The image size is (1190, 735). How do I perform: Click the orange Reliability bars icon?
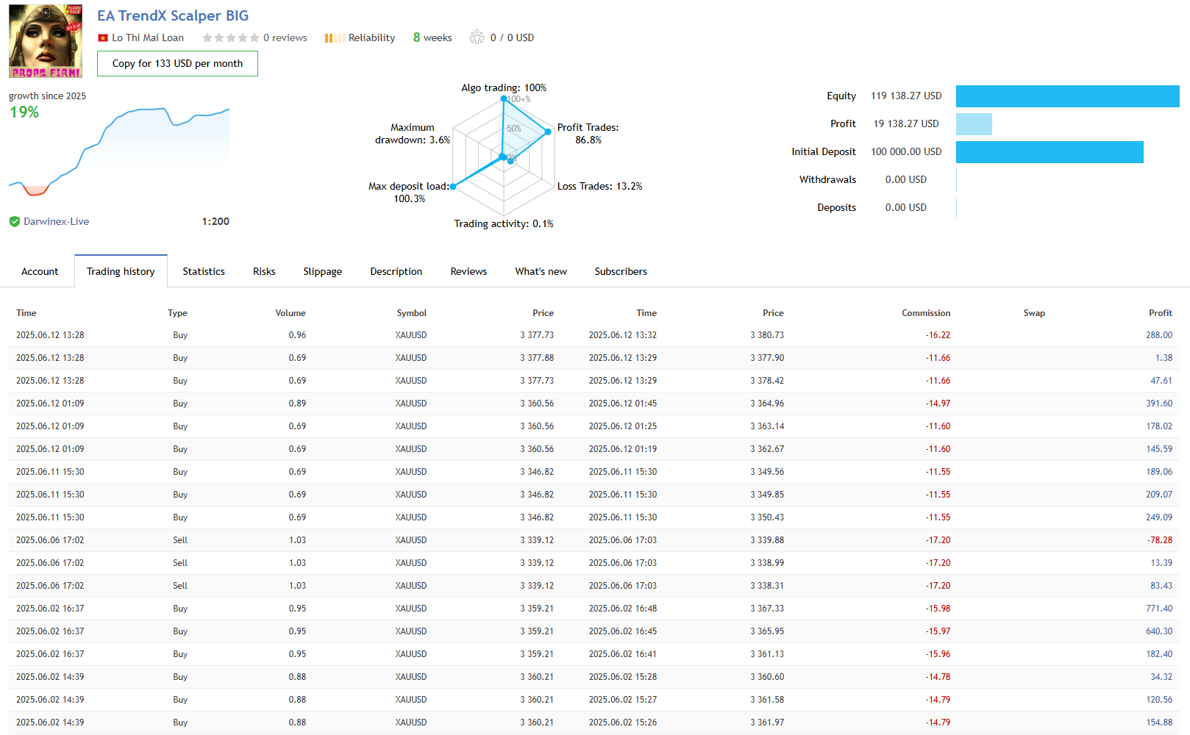click(335, 38)
